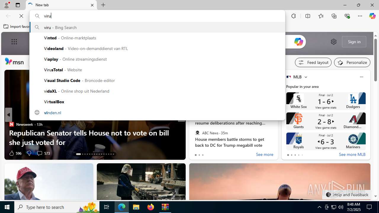Viewport: 379px width, 213px height.
Task: Open Settings and more ellipsis menu
Action: click(360, 16)
